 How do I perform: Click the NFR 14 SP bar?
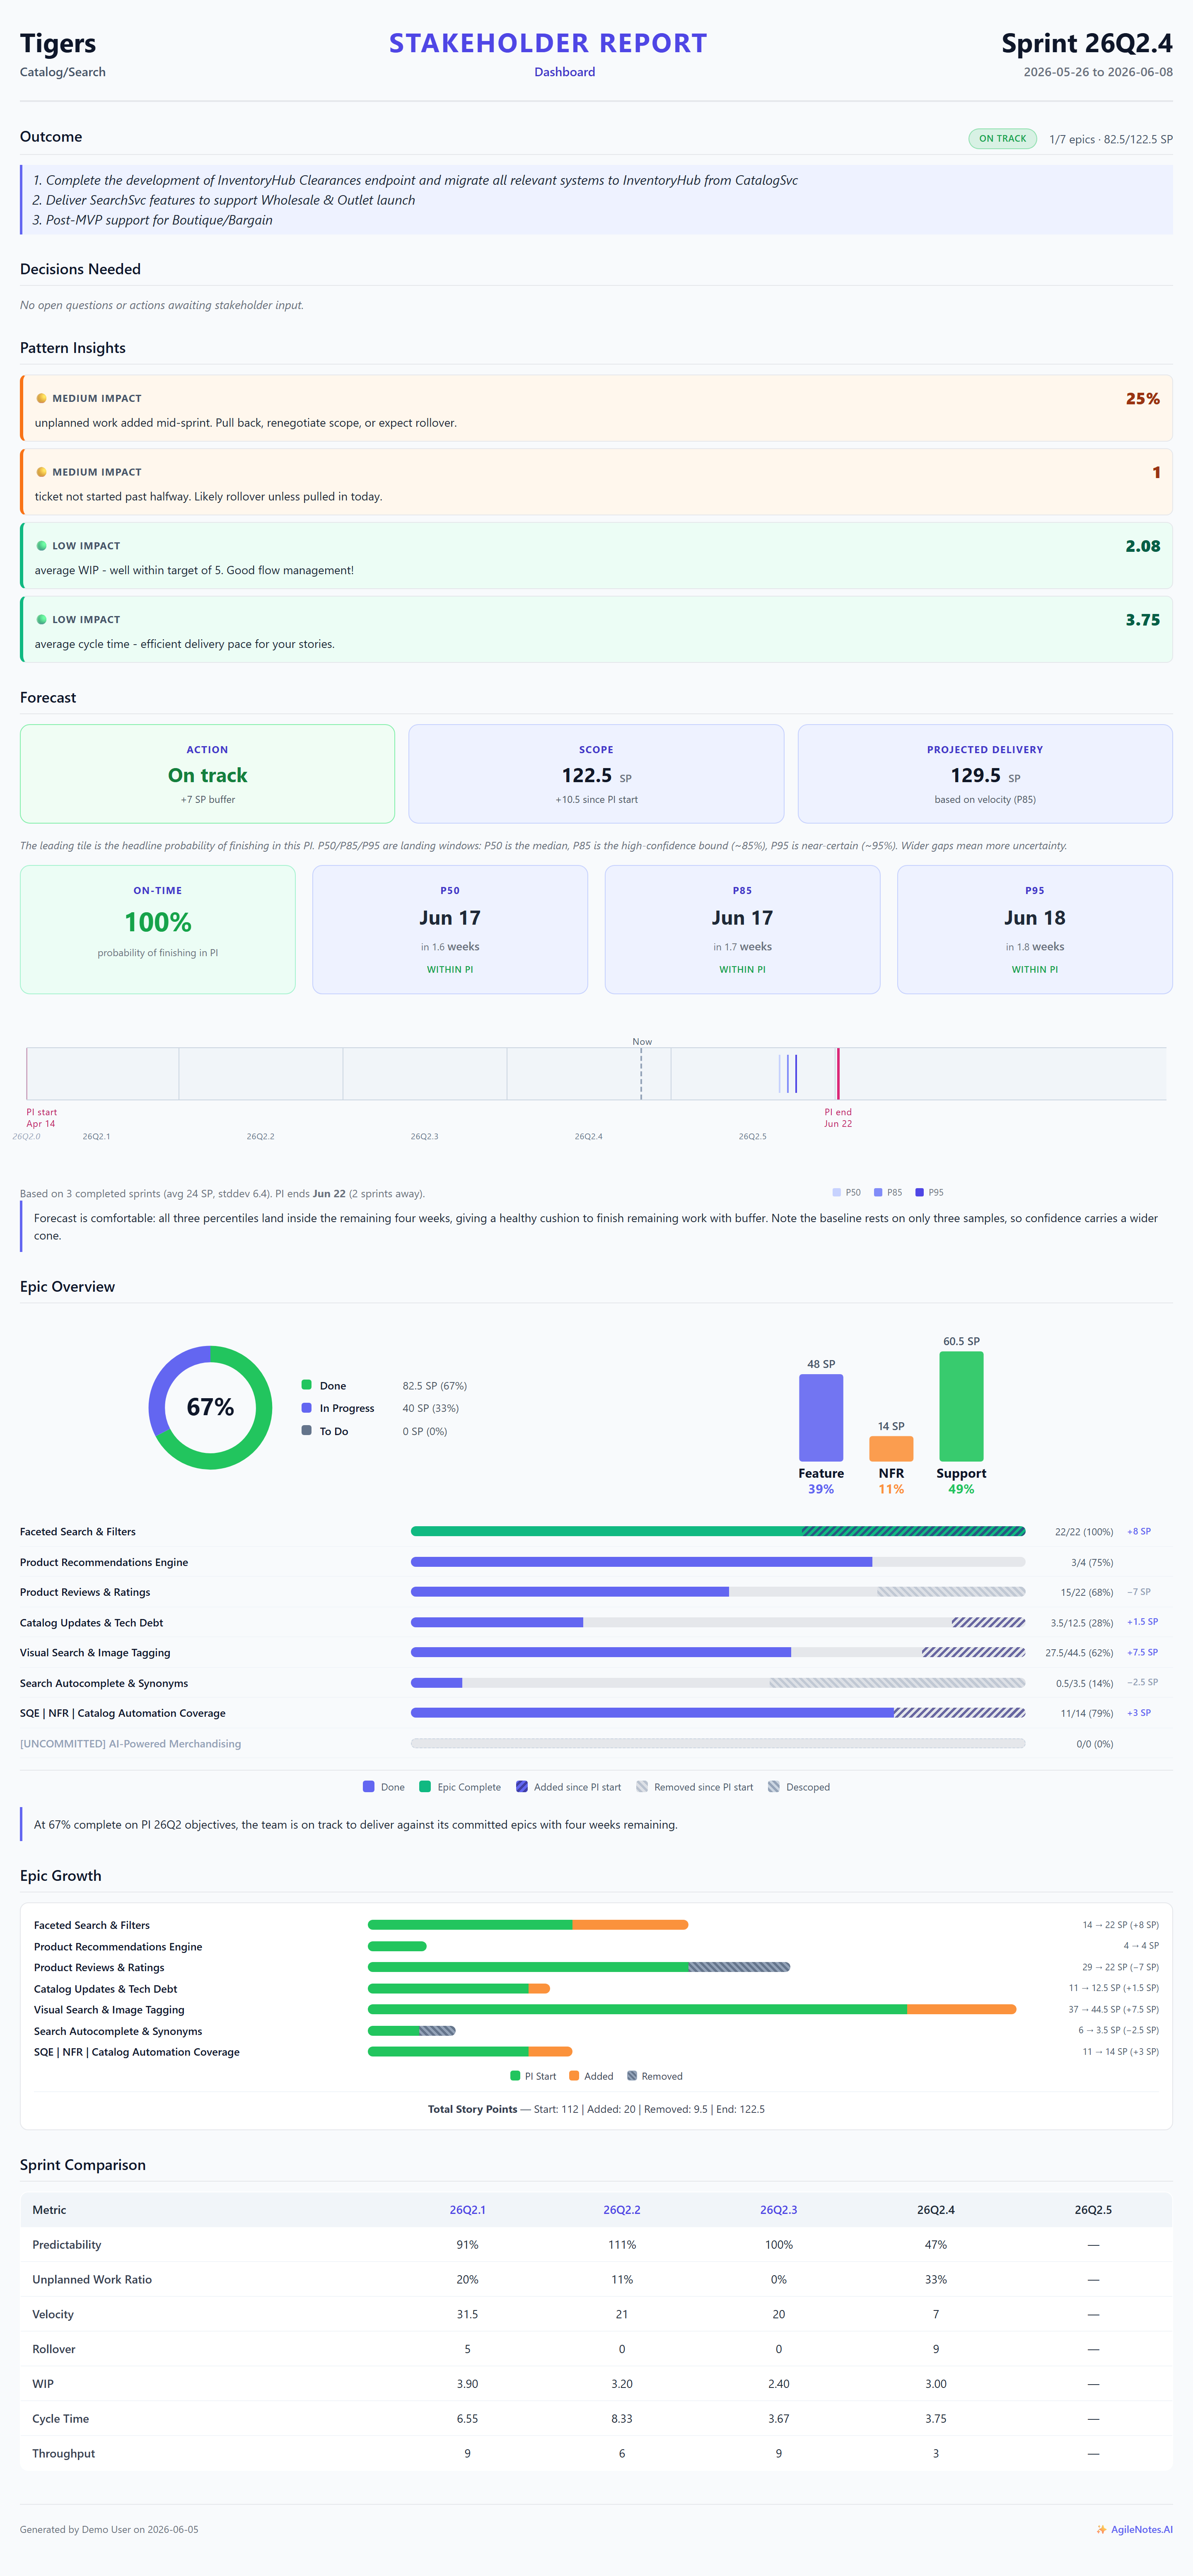click(891, 1449)
